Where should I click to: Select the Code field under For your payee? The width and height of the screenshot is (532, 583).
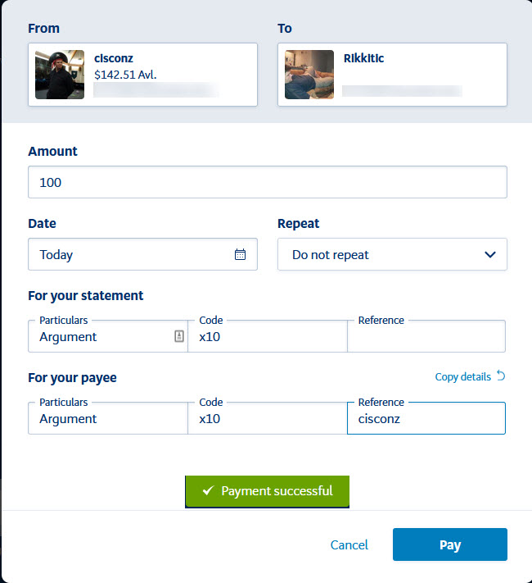[x=267, y=419]
